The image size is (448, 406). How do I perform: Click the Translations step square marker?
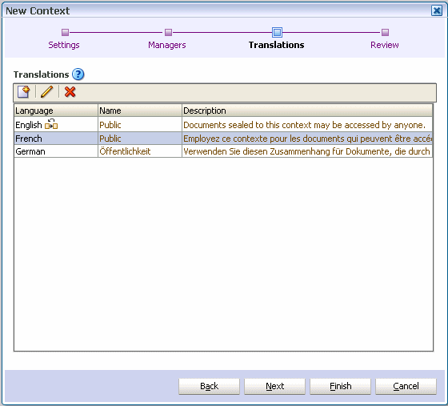pos(277,32)
